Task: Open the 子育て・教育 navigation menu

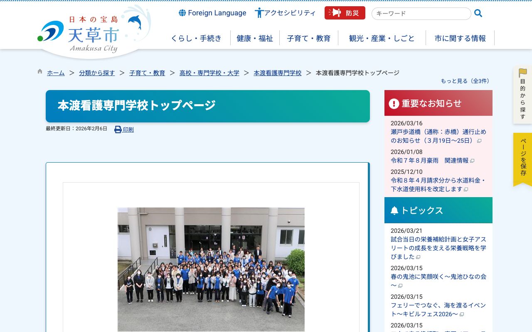Action: (309, 38)
